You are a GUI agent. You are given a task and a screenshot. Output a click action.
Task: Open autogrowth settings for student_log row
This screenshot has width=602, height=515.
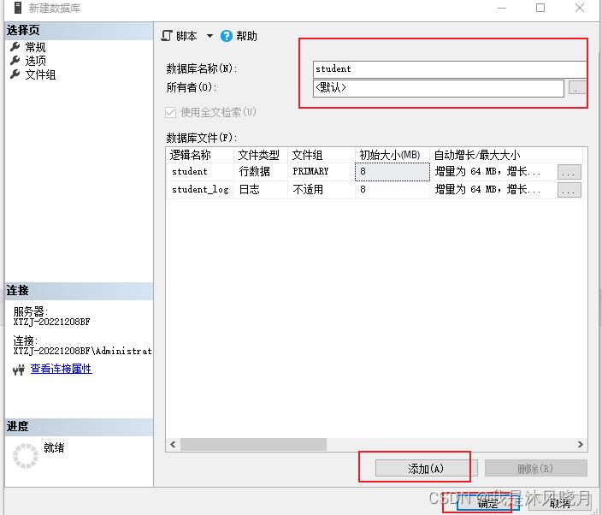[569, 190]
